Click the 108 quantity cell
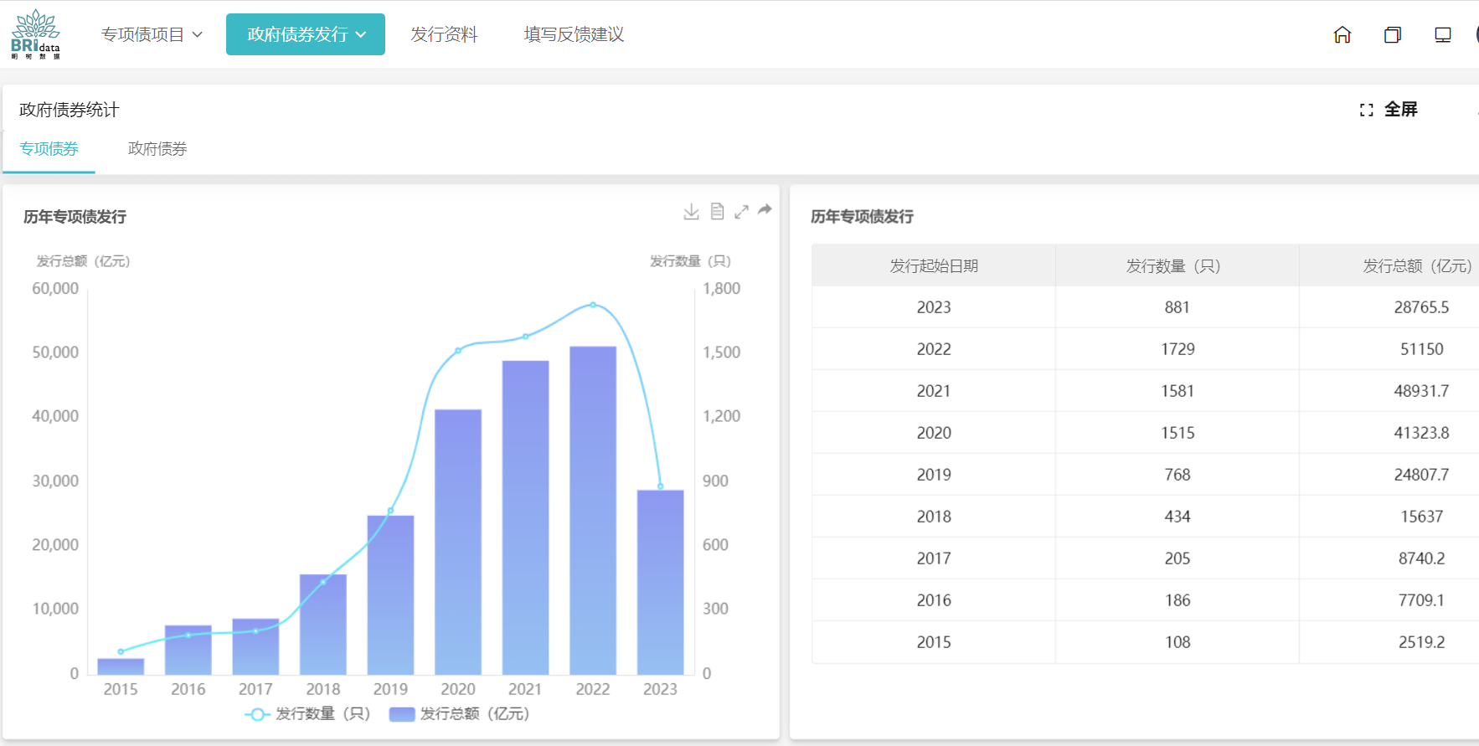This screenshot has width=1479, height=746. click(x=1178, y=642)
